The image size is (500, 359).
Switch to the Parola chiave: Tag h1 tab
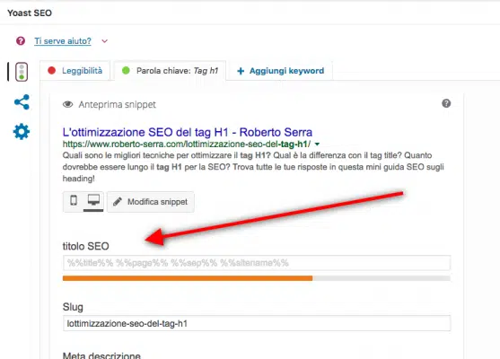coord(171,71)
